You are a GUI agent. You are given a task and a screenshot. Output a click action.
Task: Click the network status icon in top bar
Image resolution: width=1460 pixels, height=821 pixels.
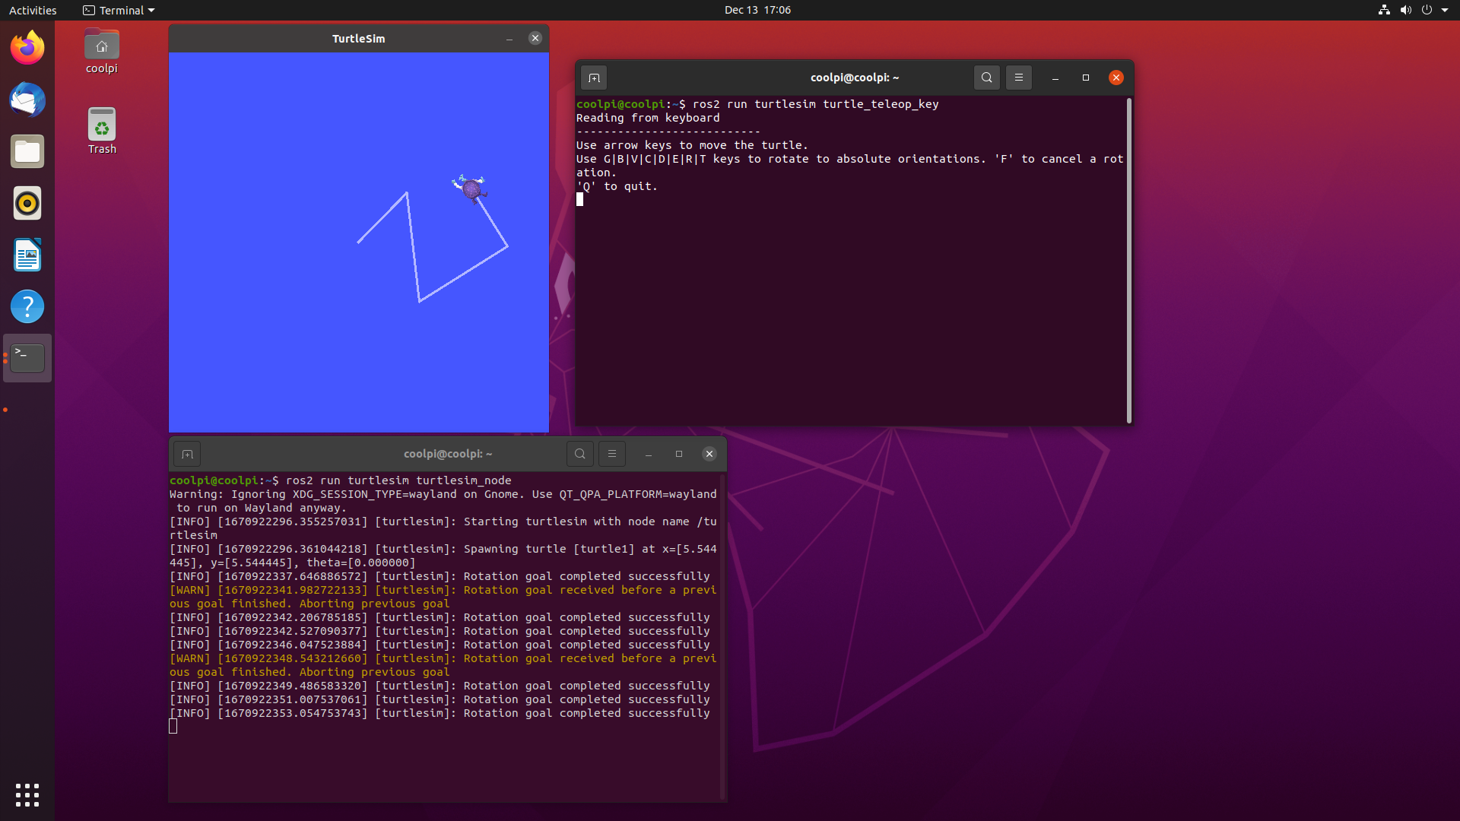tap(1384, 10)
